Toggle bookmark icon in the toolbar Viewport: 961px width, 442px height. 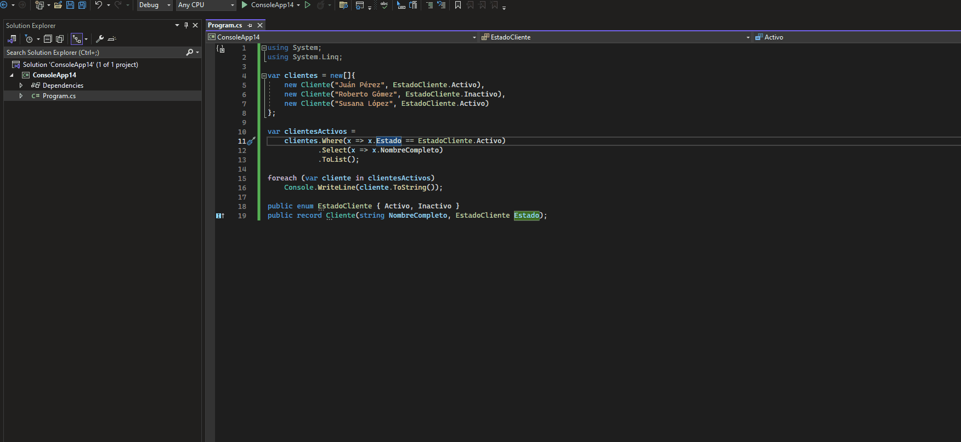click(x=458, y=5)
